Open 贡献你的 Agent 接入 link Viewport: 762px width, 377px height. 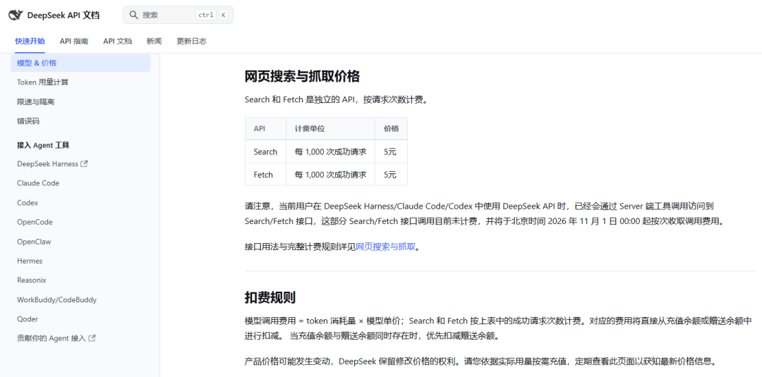(x=51, y=338)
